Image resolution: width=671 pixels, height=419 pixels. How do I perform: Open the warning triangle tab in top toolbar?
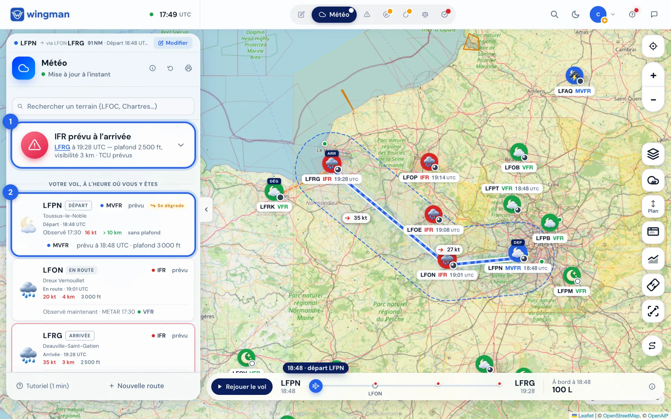tap(367, 14)
